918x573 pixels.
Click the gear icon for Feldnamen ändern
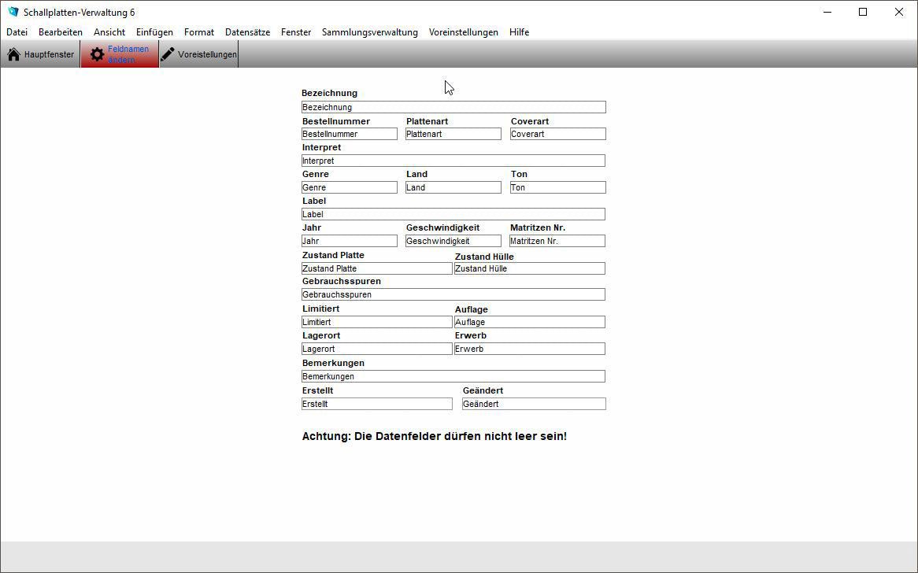click(x=97, y=54)
